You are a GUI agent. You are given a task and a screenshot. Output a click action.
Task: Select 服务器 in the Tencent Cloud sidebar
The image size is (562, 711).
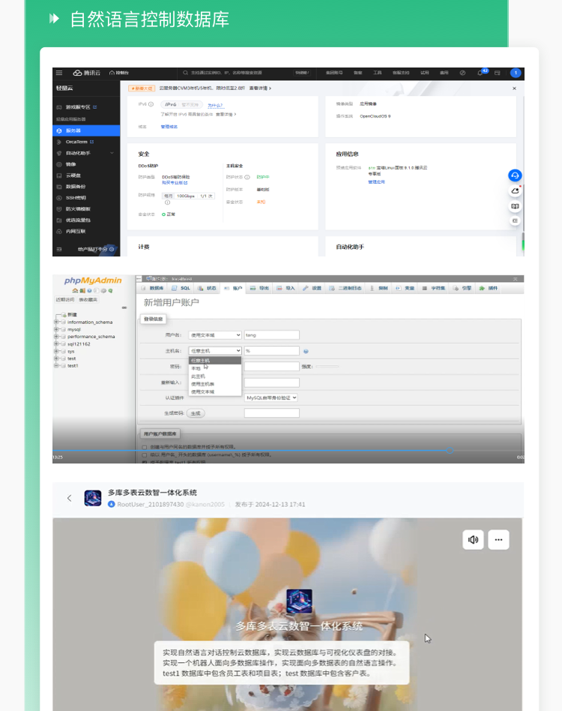[x=86, y=130]
